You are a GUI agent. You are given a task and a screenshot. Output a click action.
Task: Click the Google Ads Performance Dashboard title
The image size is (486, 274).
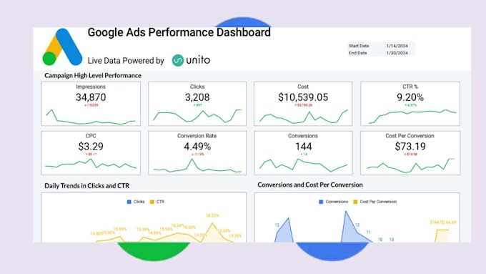point(179,32)
